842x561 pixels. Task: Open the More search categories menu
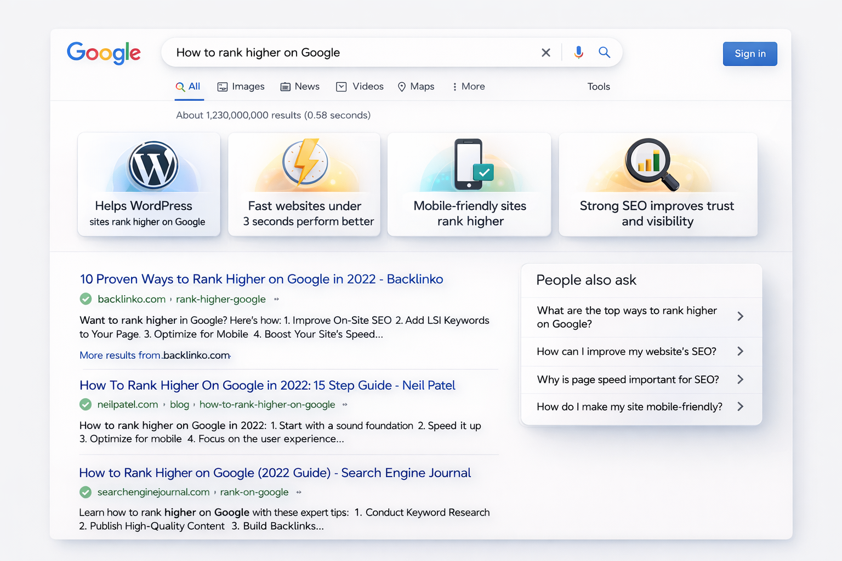point(468,87)
